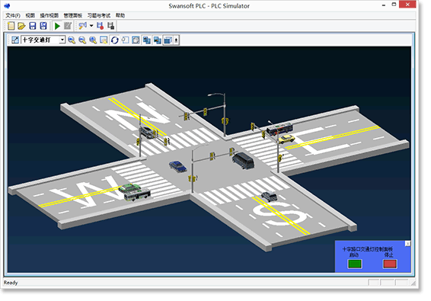
Task: Open the 文件(F) menu
Action: click(13, 15)
